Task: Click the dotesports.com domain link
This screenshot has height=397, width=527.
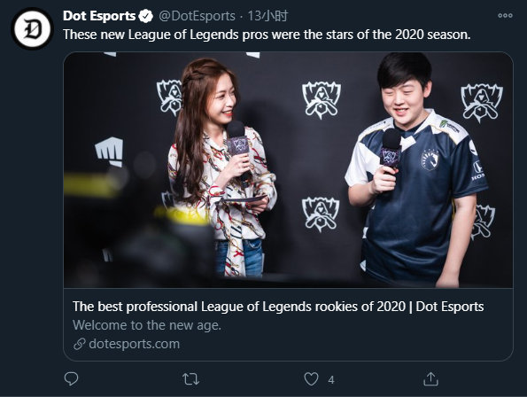Action: click(x=134, y=344)
